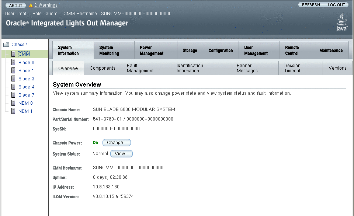The image size is (354, 216).
Task: Open the Chassis tree node
Action: click(x=20, y=45)
